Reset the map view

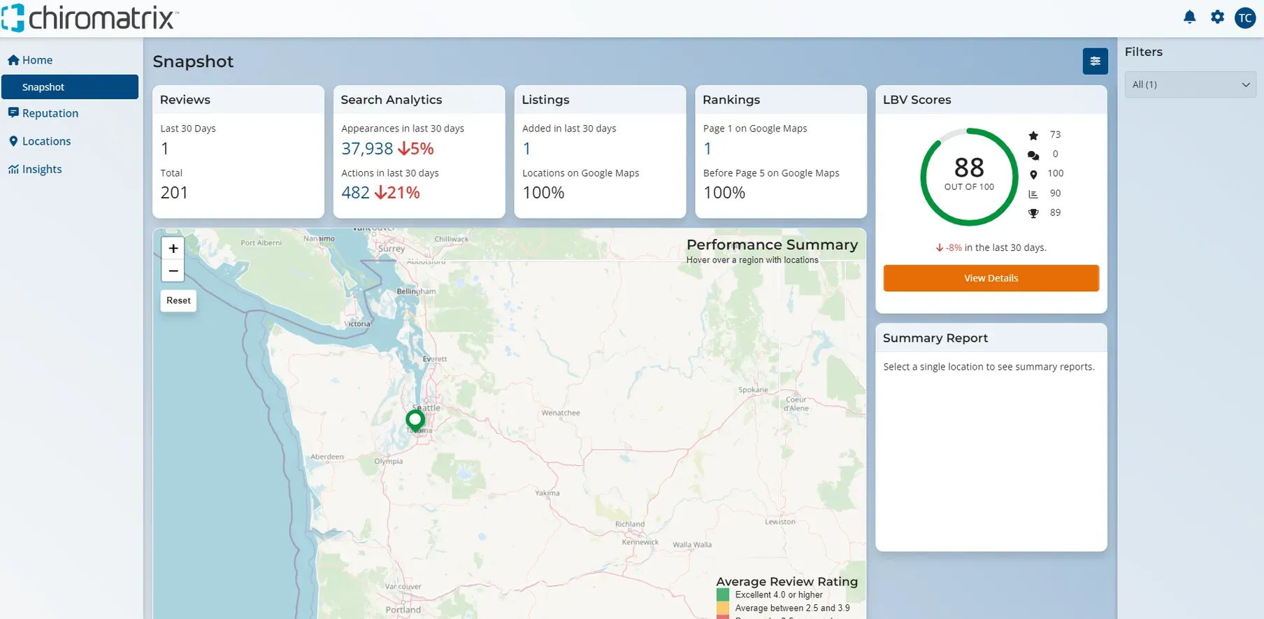coord(178,300)
